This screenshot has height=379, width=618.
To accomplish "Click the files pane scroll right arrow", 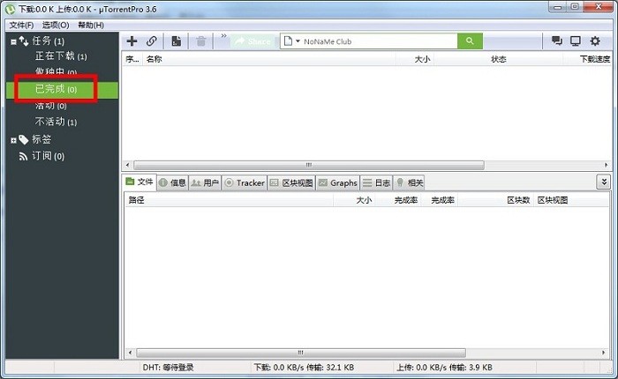I will pyautogui.click(x=603, y=353).
